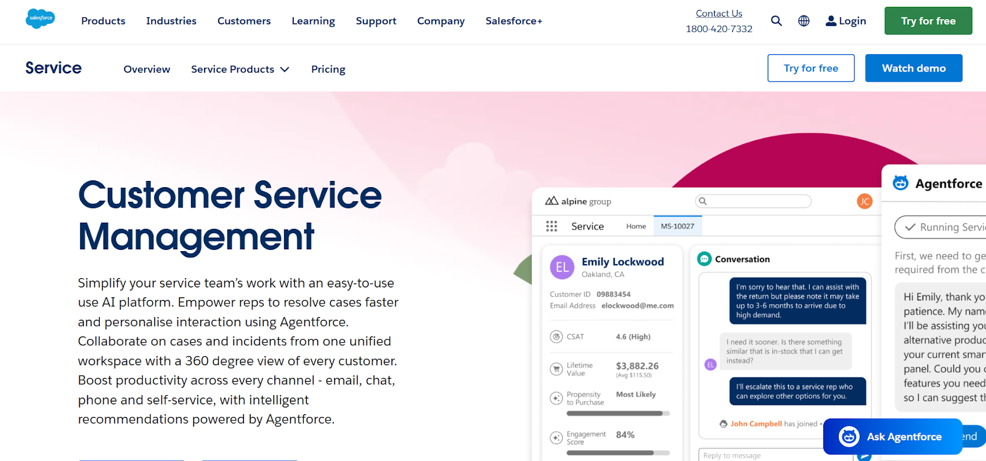The height and width of the screenshot is (461, 986).
Task: Click the Watch demo button
Action: click(914, 68)
